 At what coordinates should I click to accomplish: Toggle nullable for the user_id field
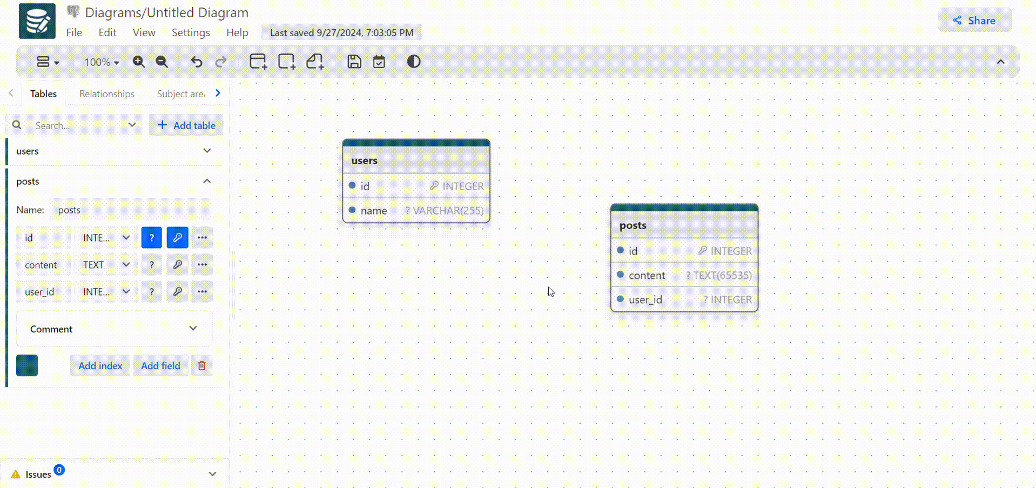point(151,292)
